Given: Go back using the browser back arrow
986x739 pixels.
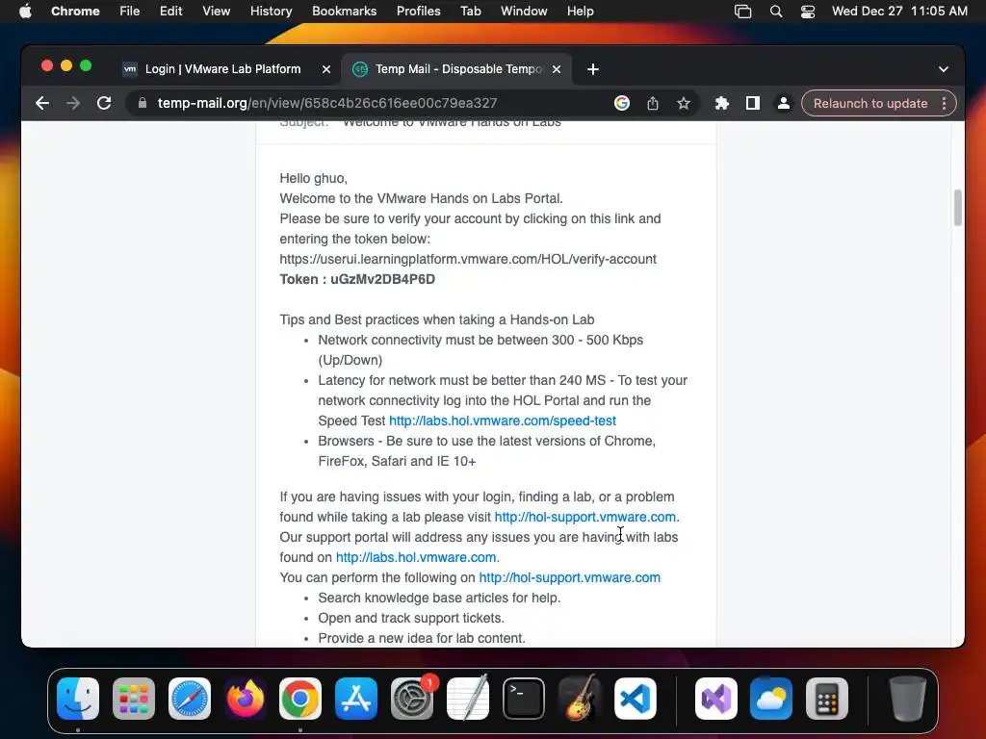Looking at the screenshot, I should (x=42, y=103).
